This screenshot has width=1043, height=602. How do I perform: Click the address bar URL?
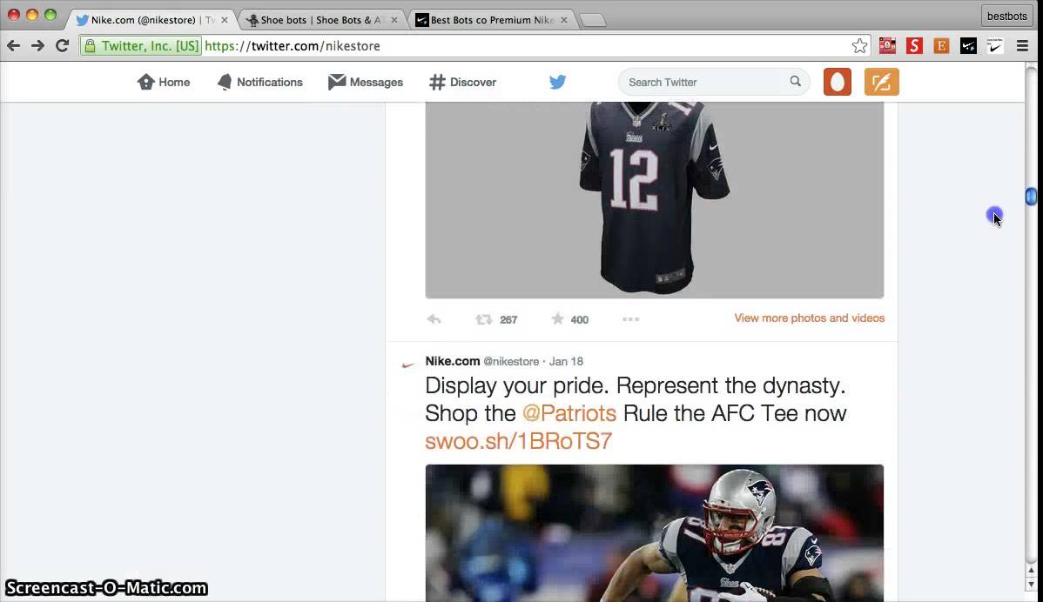293,46
